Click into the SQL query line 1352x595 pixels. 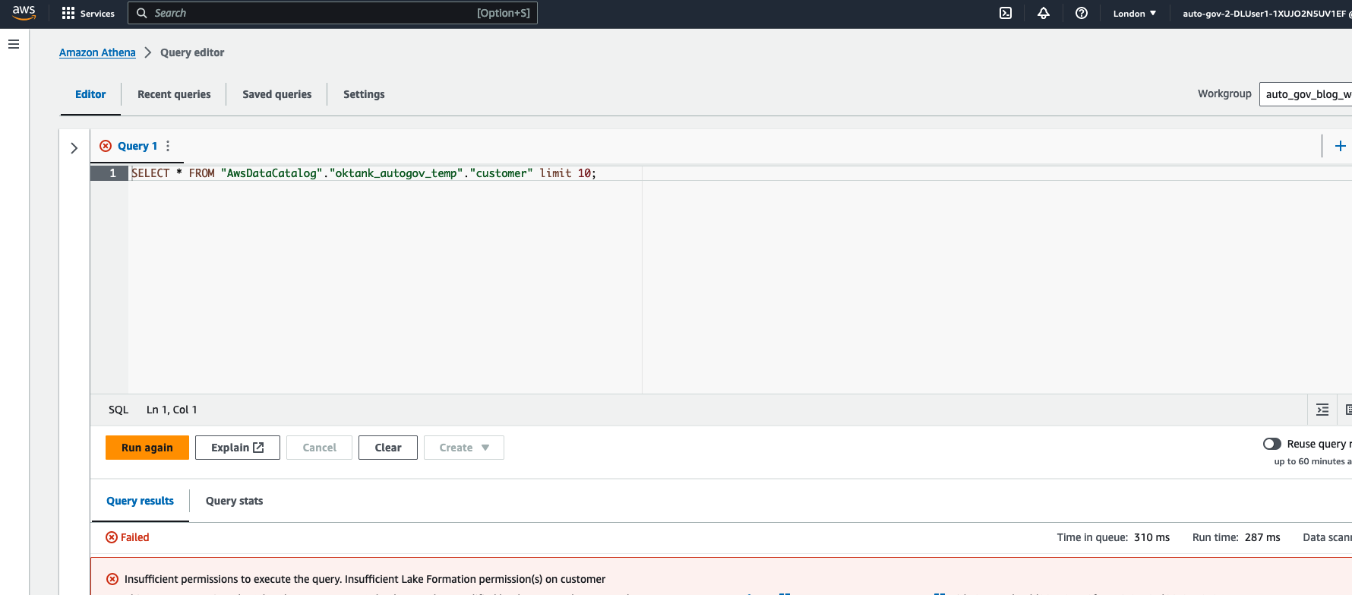pos(364,173)
